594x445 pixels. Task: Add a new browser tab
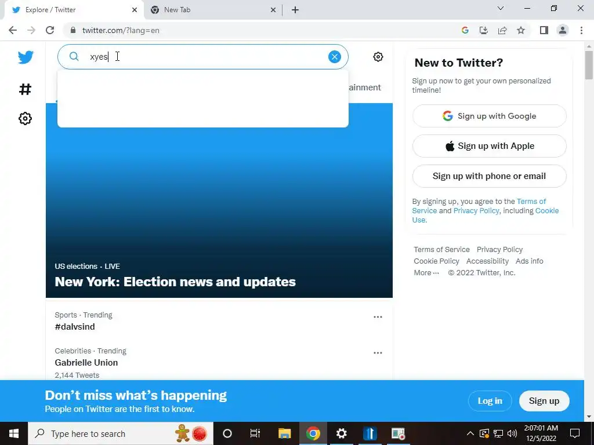pyautogui.click(x=295, y=10)
